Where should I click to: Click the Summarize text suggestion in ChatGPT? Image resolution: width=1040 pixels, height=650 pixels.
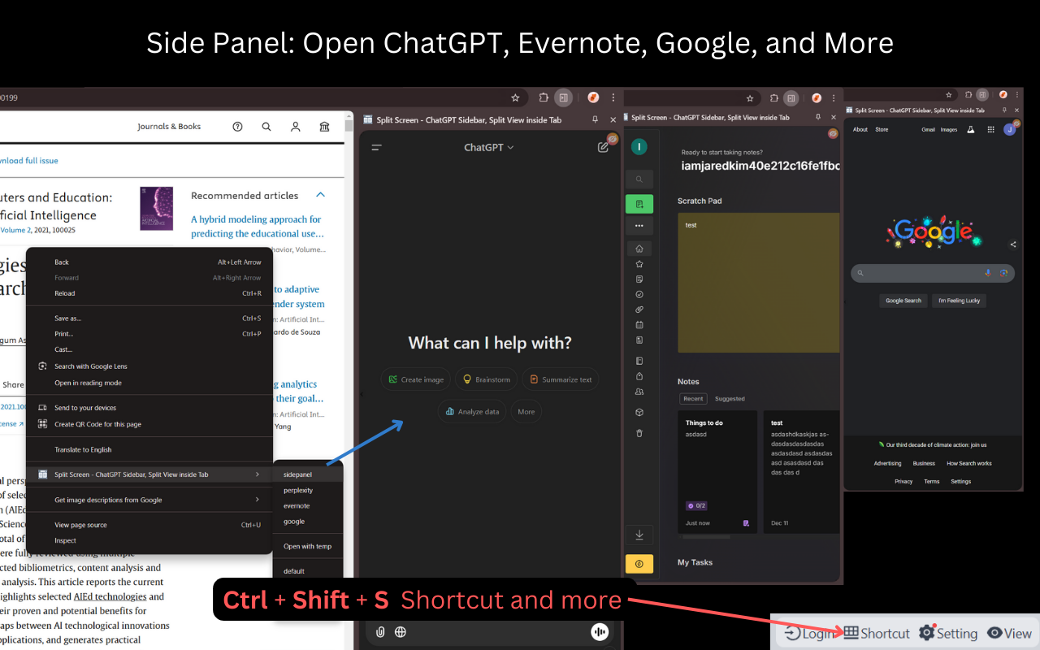[x=561, y=379]
